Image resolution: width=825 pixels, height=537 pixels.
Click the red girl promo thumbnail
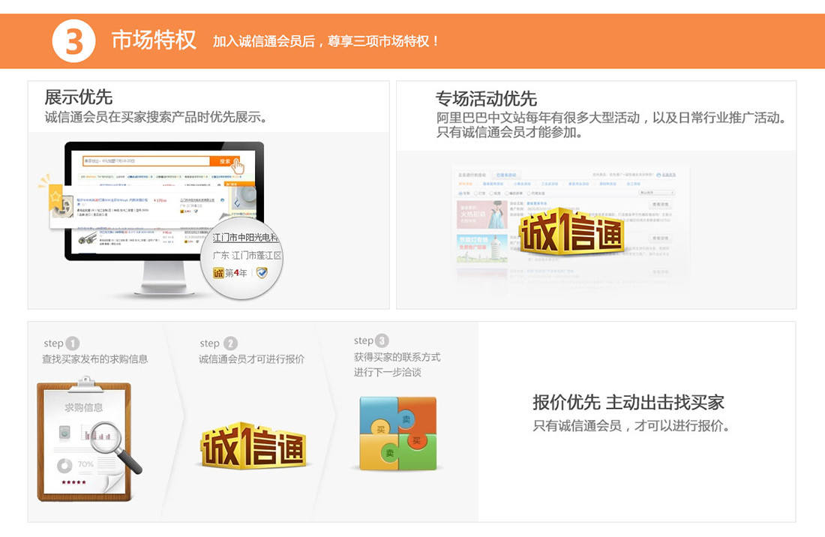481,214
